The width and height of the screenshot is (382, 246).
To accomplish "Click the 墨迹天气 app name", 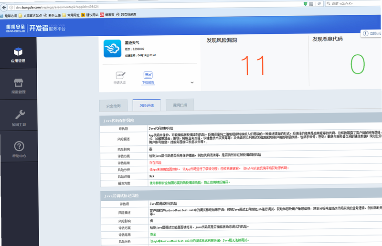I will (x=132, y=43).
